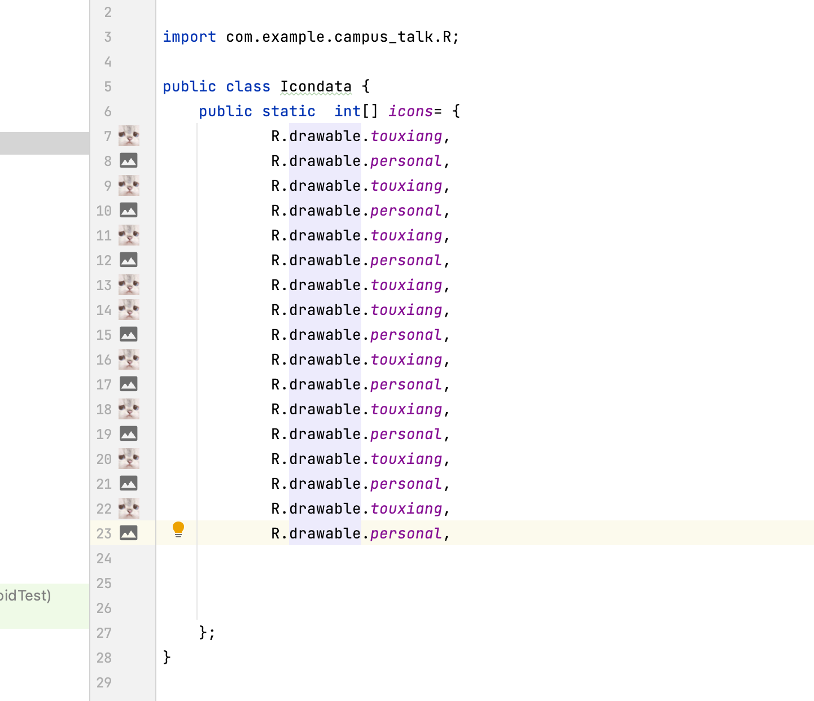The height and width of the screenshot is (701, 814).
Task: Click the closing }; on line 27
Action: [x=207, y=632]
